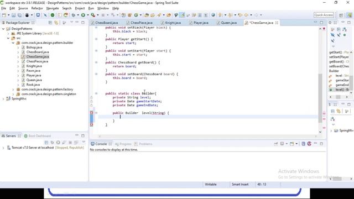Minimize the Package Explorer panel
Image resolution: width=354 pixels, height=199 pixels.
click(x=77, y=22)
